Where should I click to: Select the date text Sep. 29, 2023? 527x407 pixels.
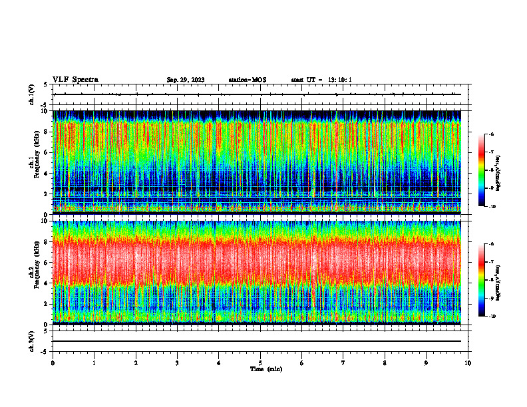point(186,80)
